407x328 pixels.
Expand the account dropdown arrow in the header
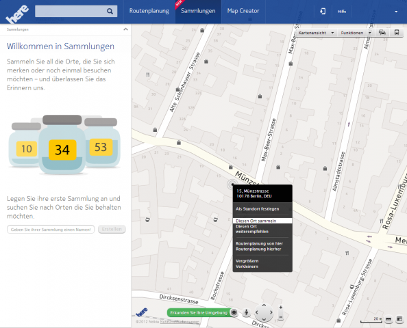[396, 12]
